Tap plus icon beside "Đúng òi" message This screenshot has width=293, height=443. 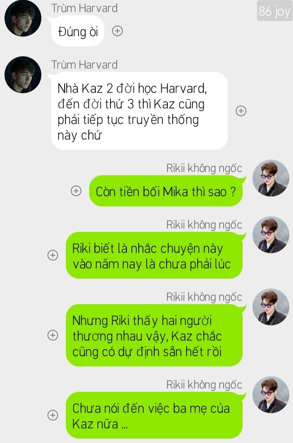[x=117, y=31]
